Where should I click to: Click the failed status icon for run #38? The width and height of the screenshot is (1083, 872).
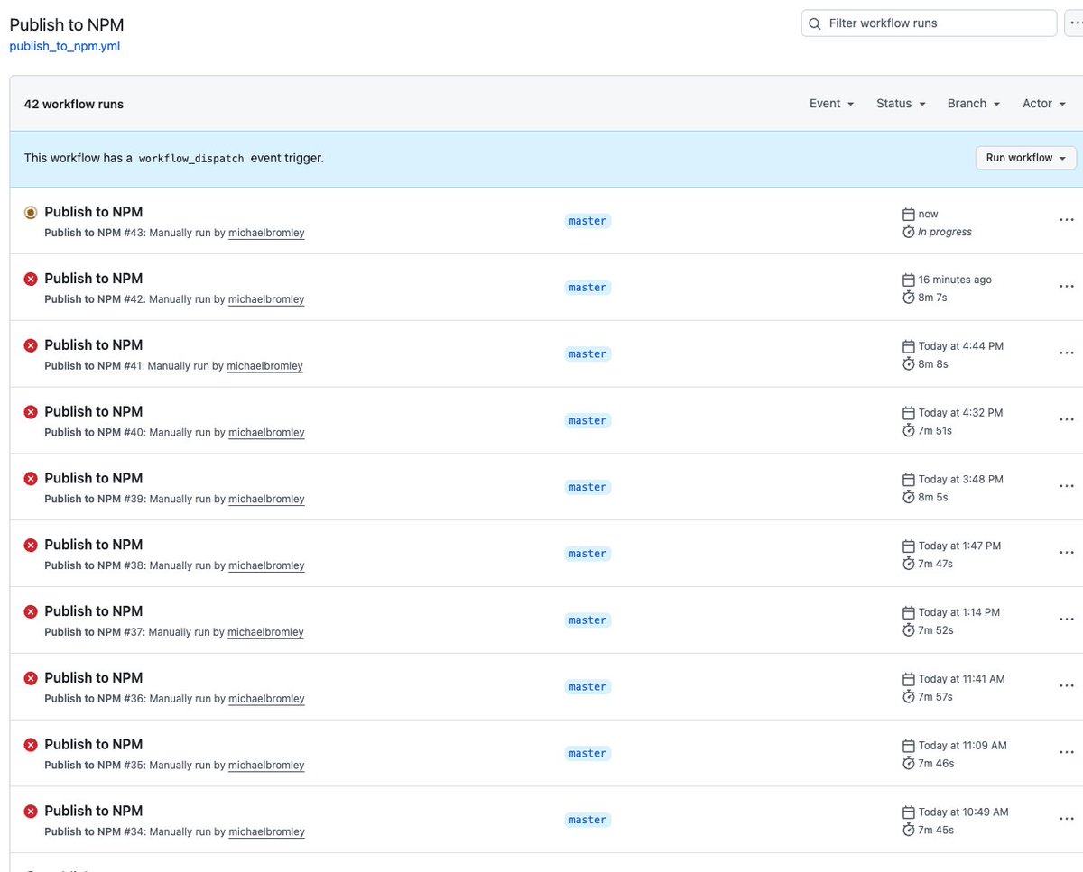31,546
